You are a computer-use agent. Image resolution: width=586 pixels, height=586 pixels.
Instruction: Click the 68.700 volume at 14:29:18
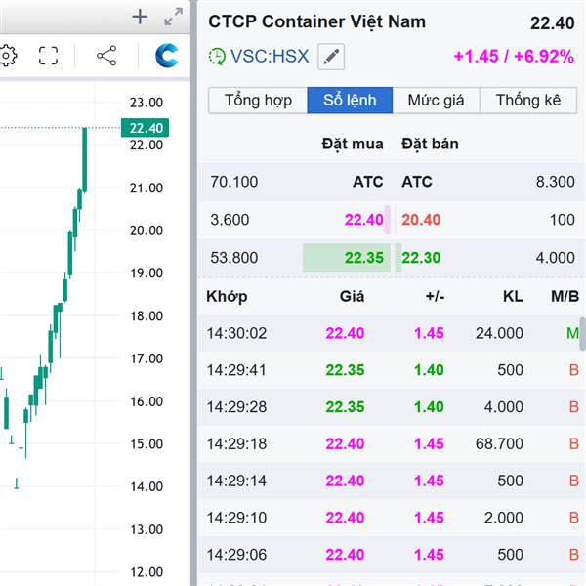pos(499,444)
